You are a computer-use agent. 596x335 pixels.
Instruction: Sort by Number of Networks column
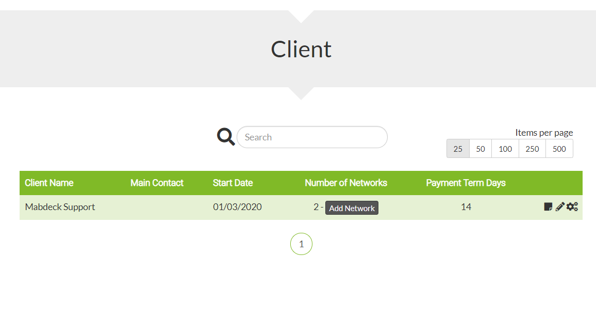coord(346,183)
